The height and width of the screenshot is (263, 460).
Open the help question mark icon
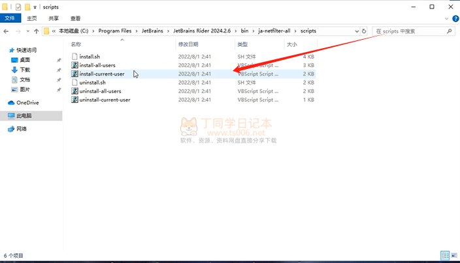click(455, 18)
